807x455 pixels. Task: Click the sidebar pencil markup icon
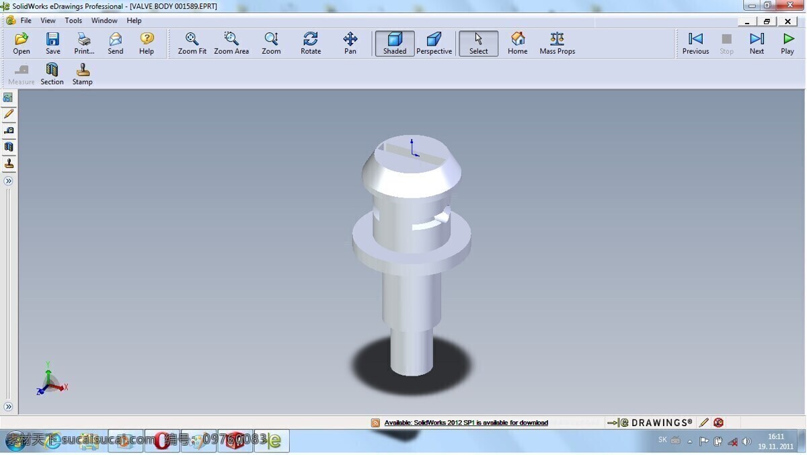9,114
